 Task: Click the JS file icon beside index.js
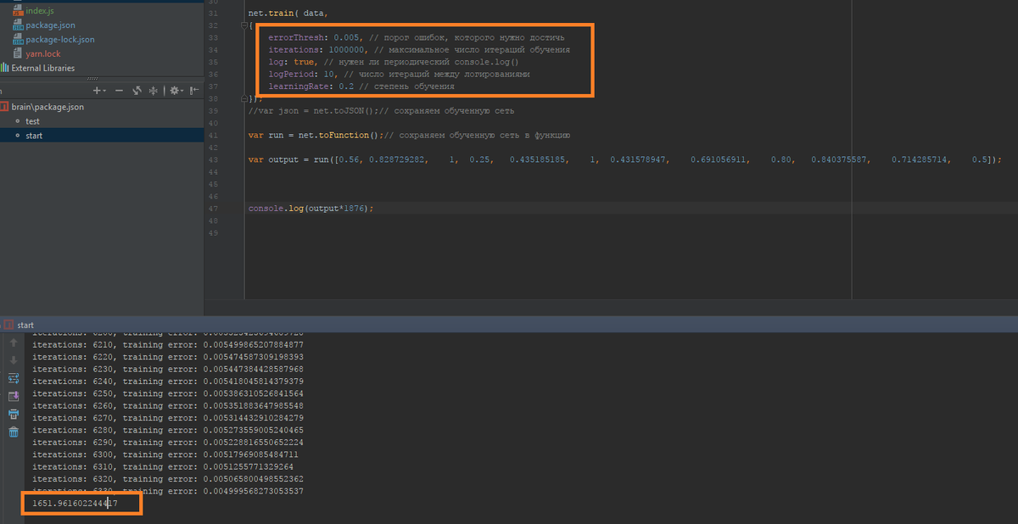[18, 10]
